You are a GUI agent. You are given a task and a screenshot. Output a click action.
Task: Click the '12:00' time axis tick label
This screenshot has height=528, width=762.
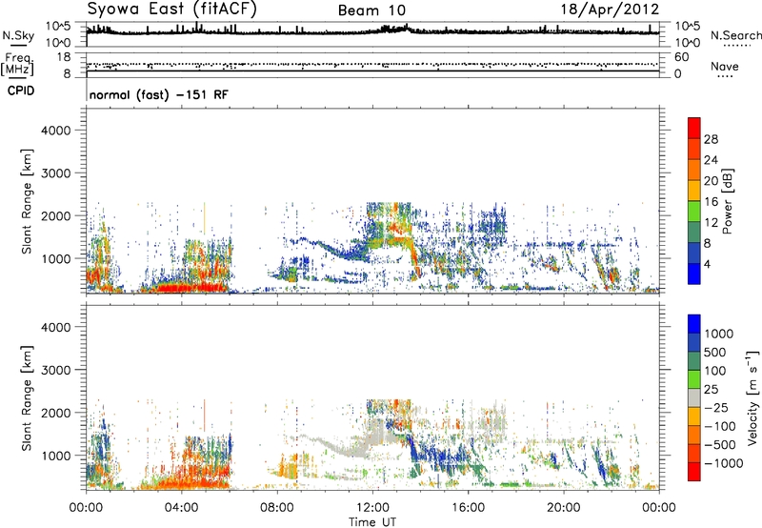[372, 507]
